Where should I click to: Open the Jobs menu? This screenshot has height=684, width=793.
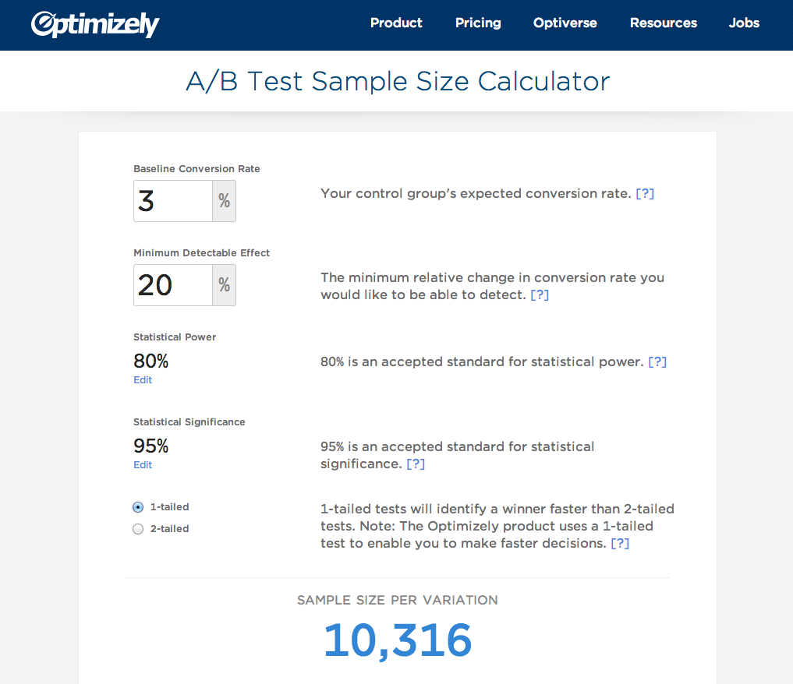[743, 23]
